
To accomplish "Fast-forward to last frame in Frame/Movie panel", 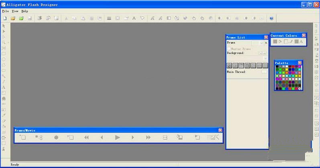I will 149,138.
